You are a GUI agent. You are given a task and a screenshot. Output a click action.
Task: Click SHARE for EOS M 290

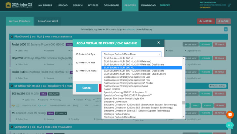point(206,94)
